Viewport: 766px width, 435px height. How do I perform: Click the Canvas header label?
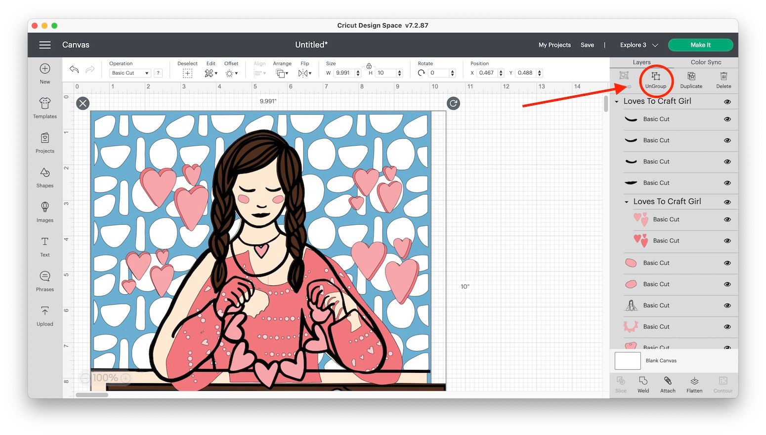click(76, 45)
